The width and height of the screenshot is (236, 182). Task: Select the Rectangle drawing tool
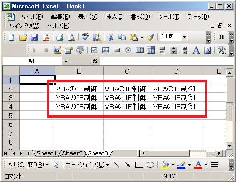139,165
